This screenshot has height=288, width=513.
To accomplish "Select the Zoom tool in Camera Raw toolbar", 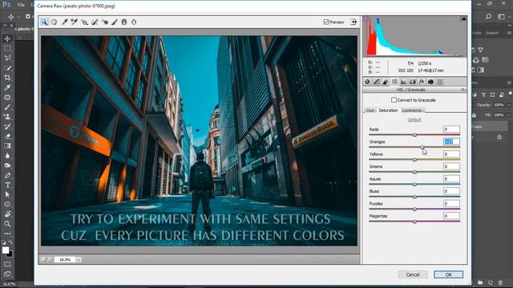I will point(44,22).
